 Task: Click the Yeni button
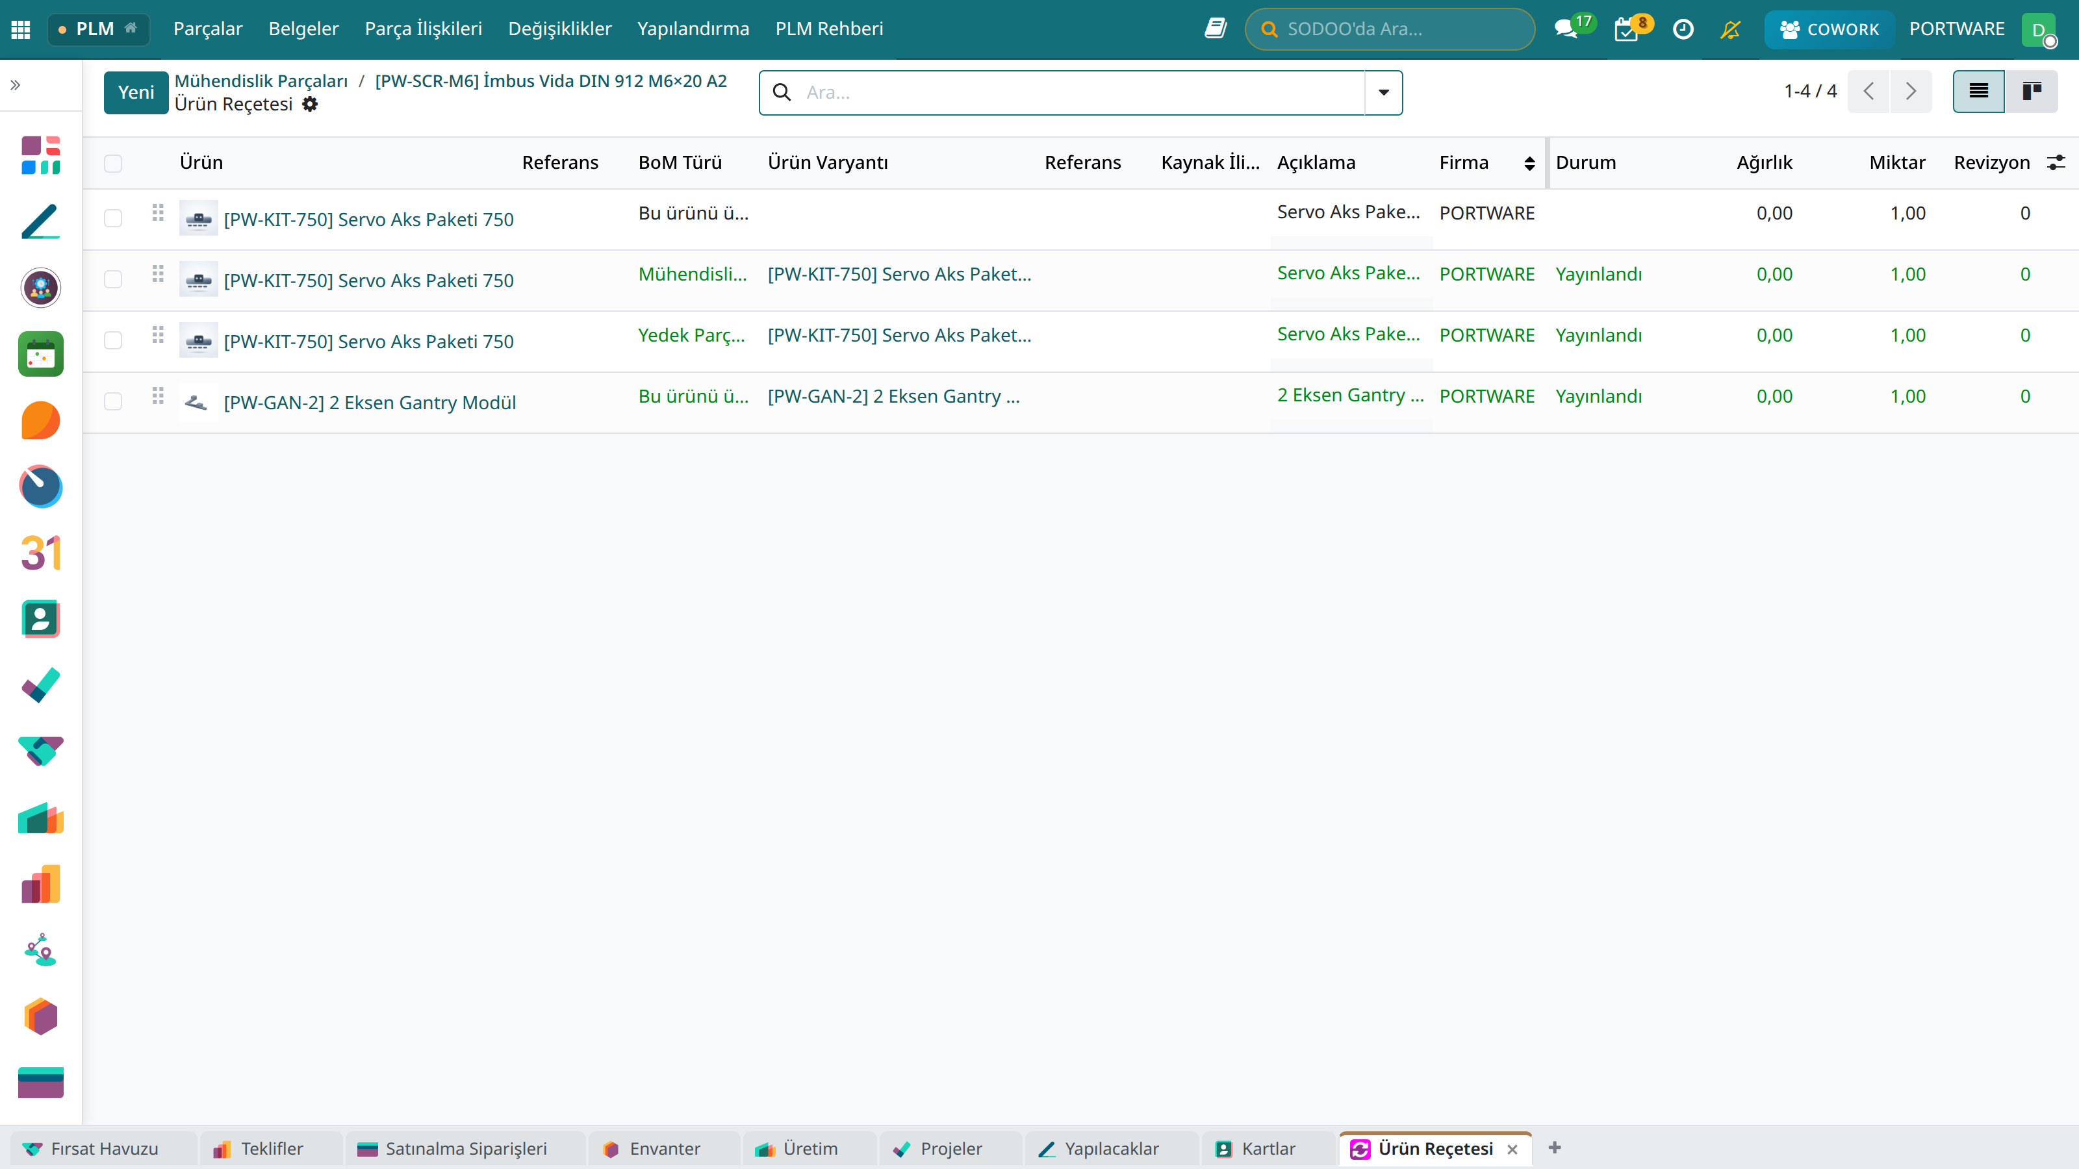136,92
